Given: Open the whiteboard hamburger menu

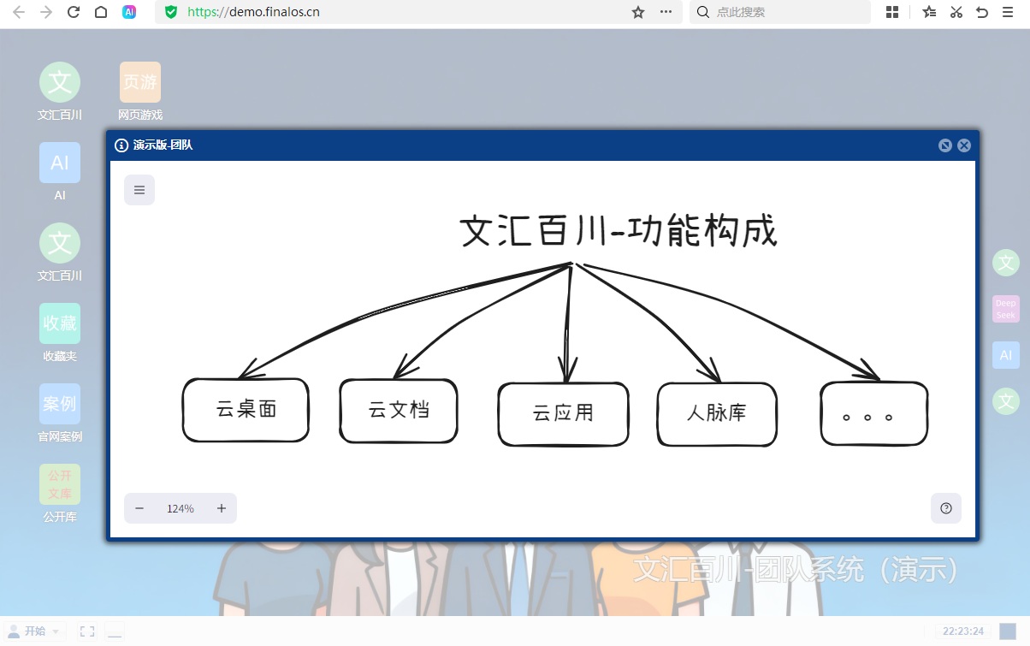Looking at the screenshot, I should click(x=139, y=189).
